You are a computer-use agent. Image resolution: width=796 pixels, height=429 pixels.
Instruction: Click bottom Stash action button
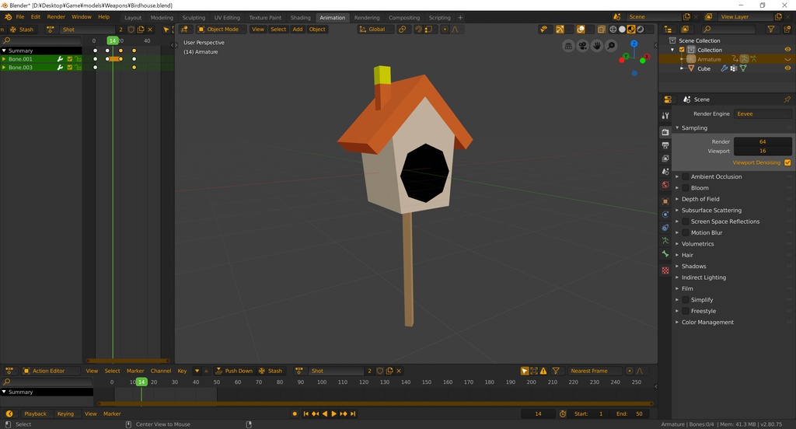[x=271, y=371]
